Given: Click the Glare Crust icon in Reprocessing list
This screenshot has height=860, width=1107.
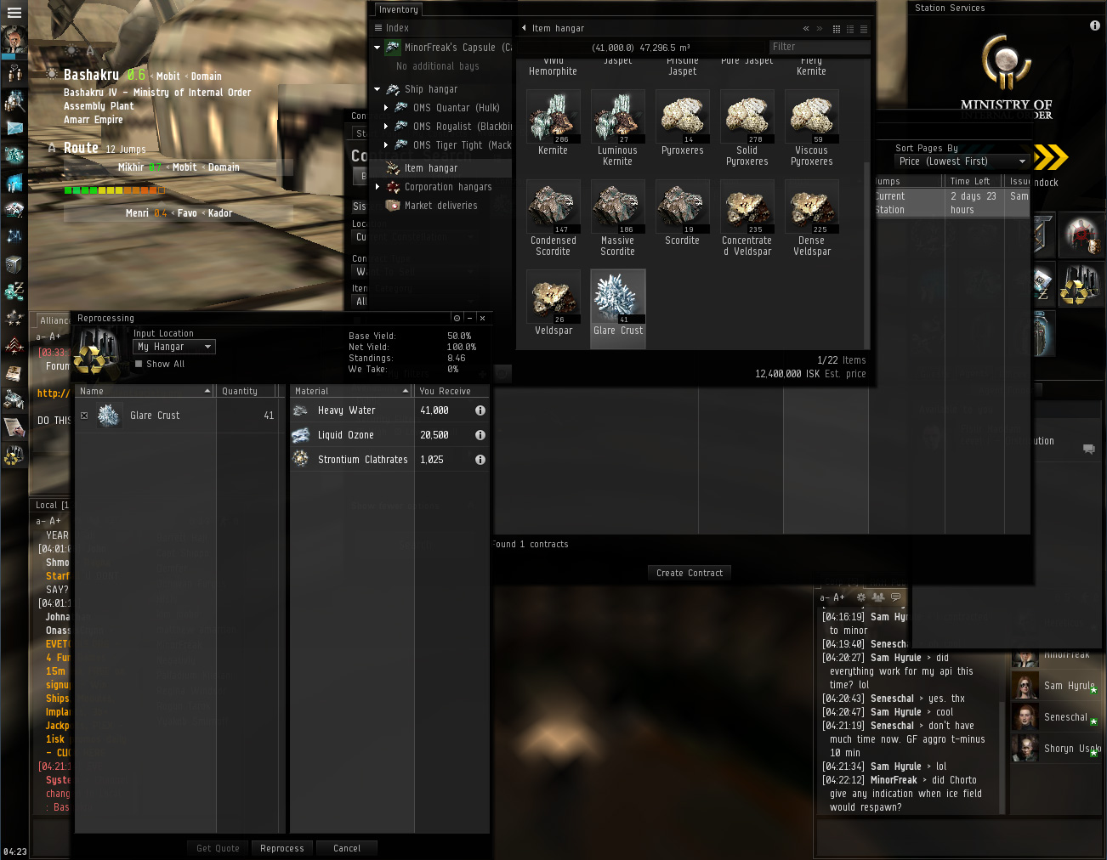Looking at the screenshot, I should click(x=109, y=416).
